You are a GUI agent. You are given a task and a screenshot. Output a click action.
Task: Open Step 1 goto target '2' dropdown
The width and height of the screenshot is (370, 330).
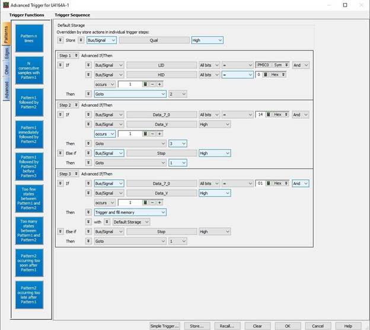click(178, 94)
